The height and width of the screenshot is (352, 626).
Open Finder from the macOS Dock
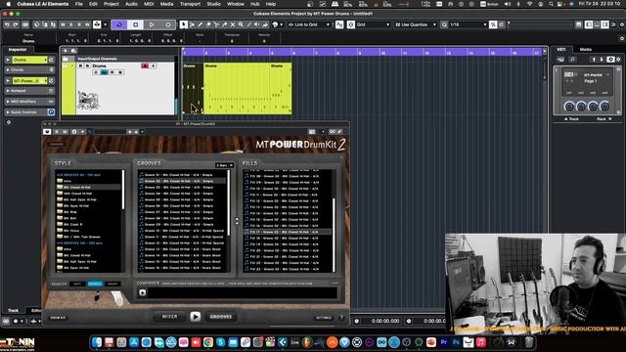click(x=97, y=342)
